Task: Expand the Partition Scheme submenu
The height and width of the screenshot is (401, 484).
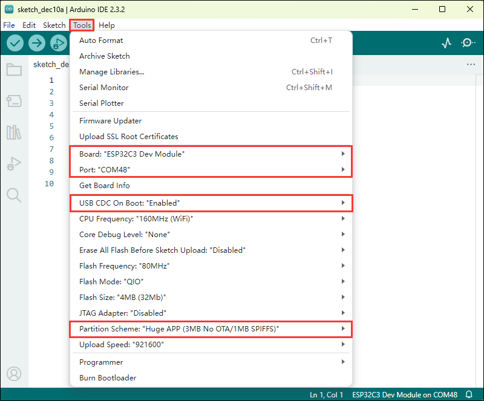Action: [211, 328]
